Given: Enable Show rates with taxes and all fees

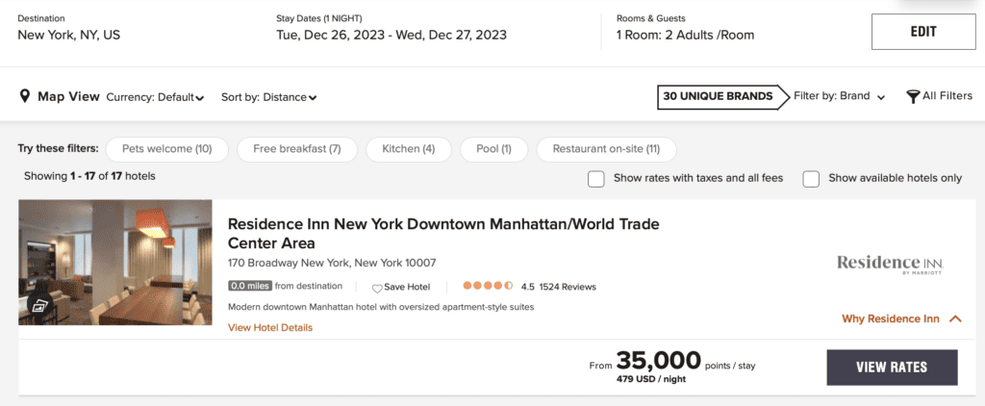Looking at the screenshot, I should pos(596,178).
